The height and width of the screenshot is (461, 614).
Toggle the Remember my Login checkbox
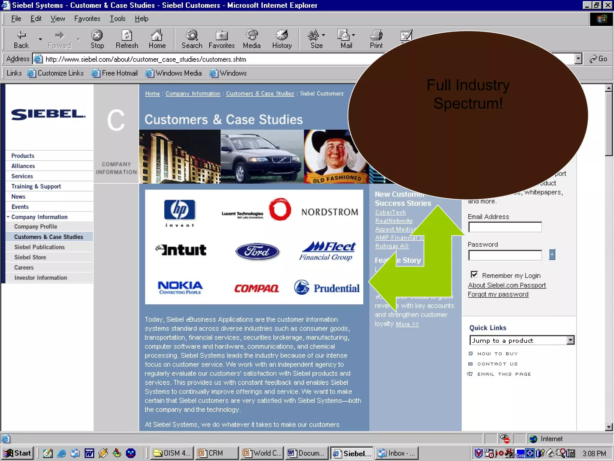[x=474, y=275]
